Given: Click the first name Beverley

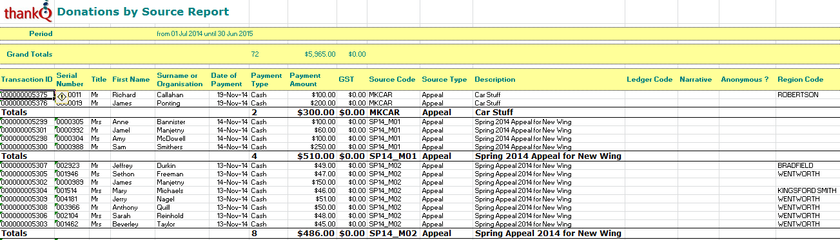Looking at the screenshot, I should pos(125,224).
